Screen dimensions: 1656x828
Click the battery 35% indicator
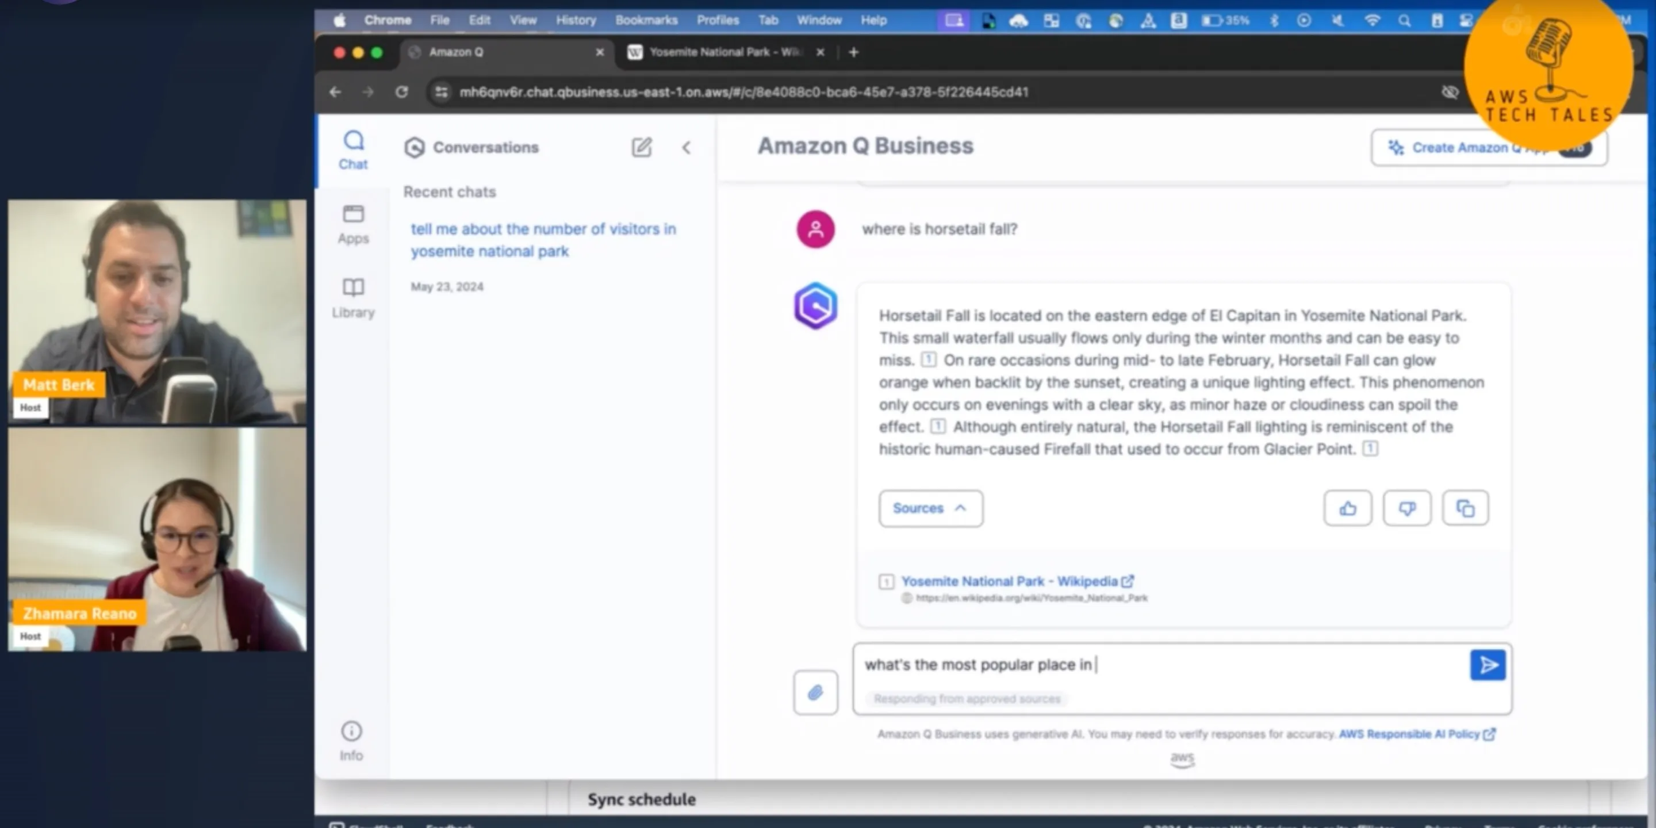click(x=1225, y=21)
